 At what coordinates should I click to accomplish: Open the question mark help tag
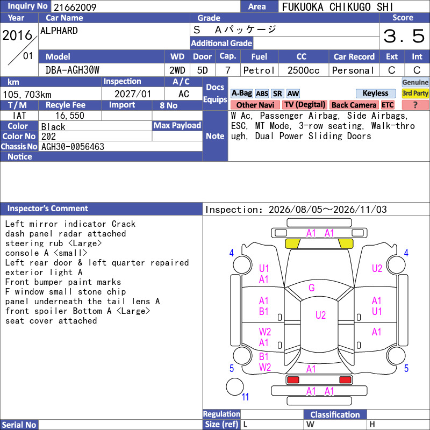coord(415,105)
